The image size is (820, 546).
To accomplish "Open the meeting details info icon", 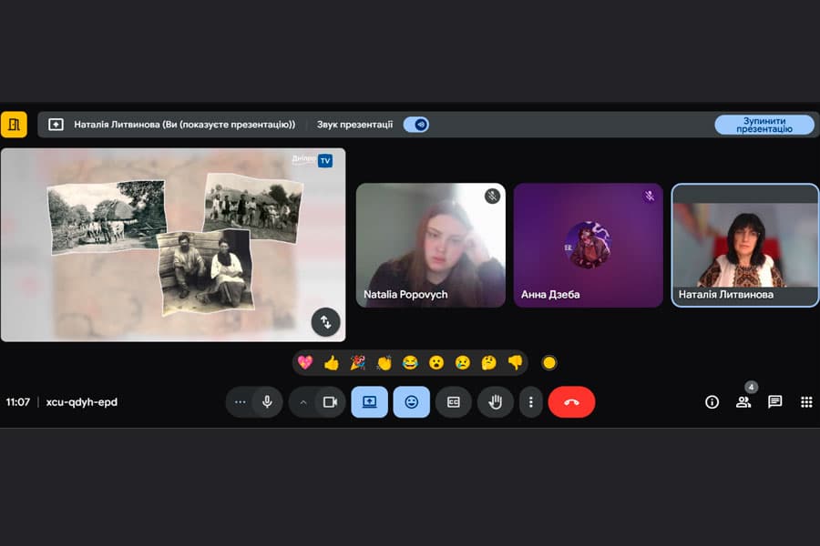I will click(712, 402).
